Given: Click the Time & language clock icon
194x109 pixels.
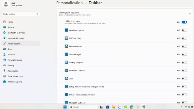Looking at the screenshot, I should (x=4, y=60).
